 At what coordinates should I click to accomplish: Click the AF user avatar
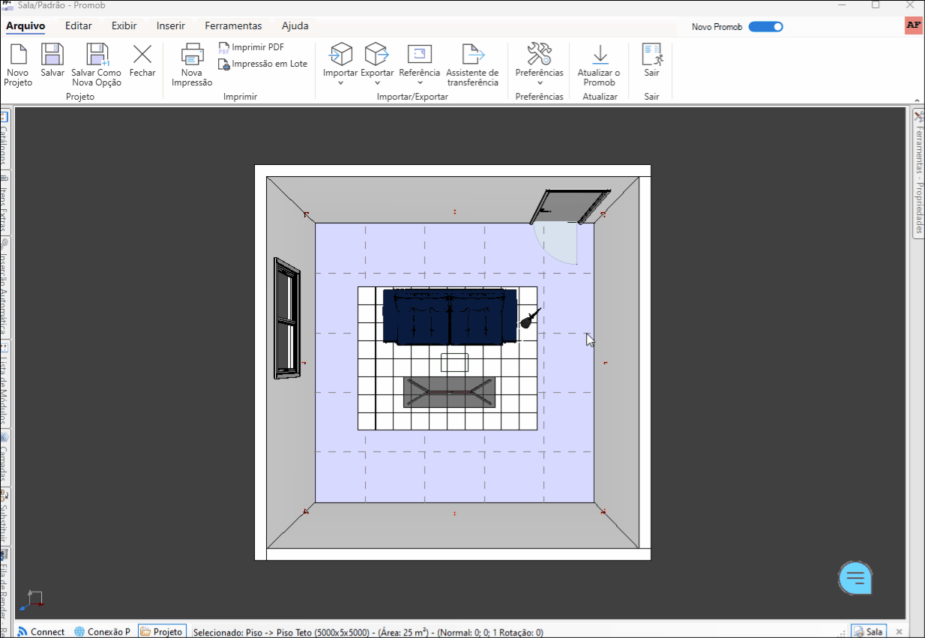(x=914, y=25)
